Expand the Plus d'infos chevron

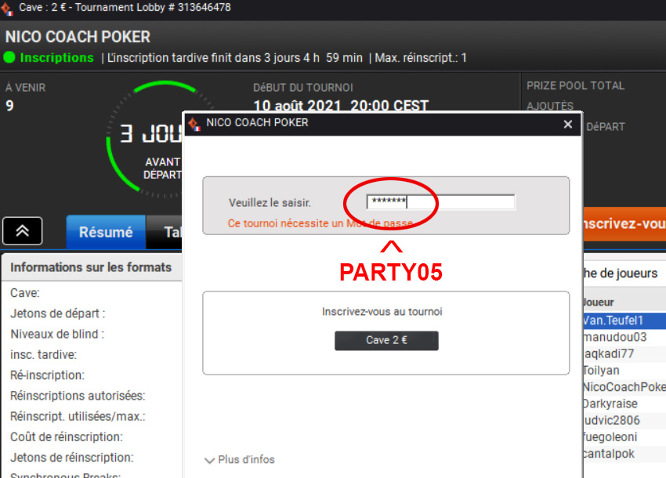pos(209,460)
